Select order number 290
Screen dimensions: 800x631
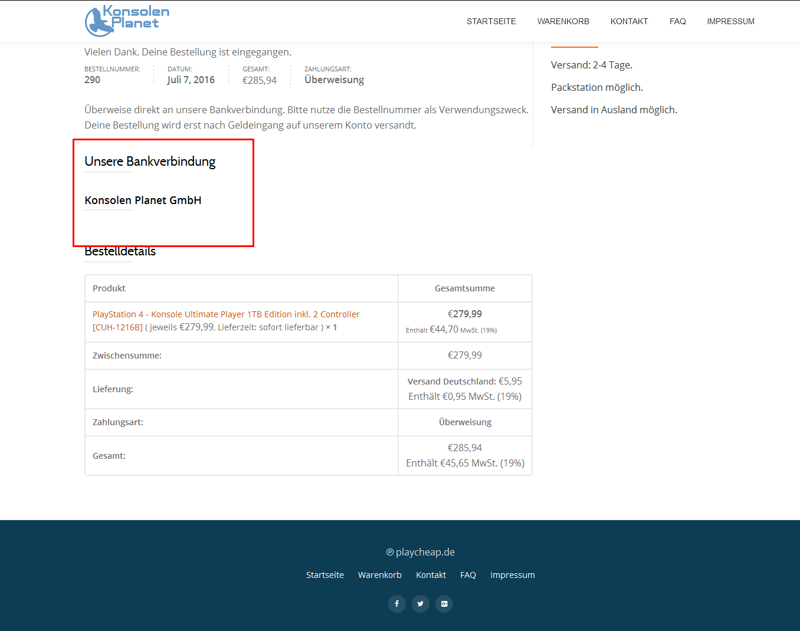pos(93,80)
